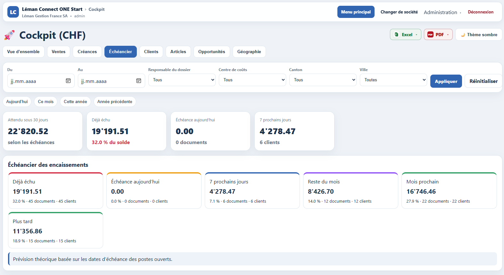The width and height of the screenshot is (504, 275).
Task: Select the Cette année quick filter
Action: coord(75,101)
